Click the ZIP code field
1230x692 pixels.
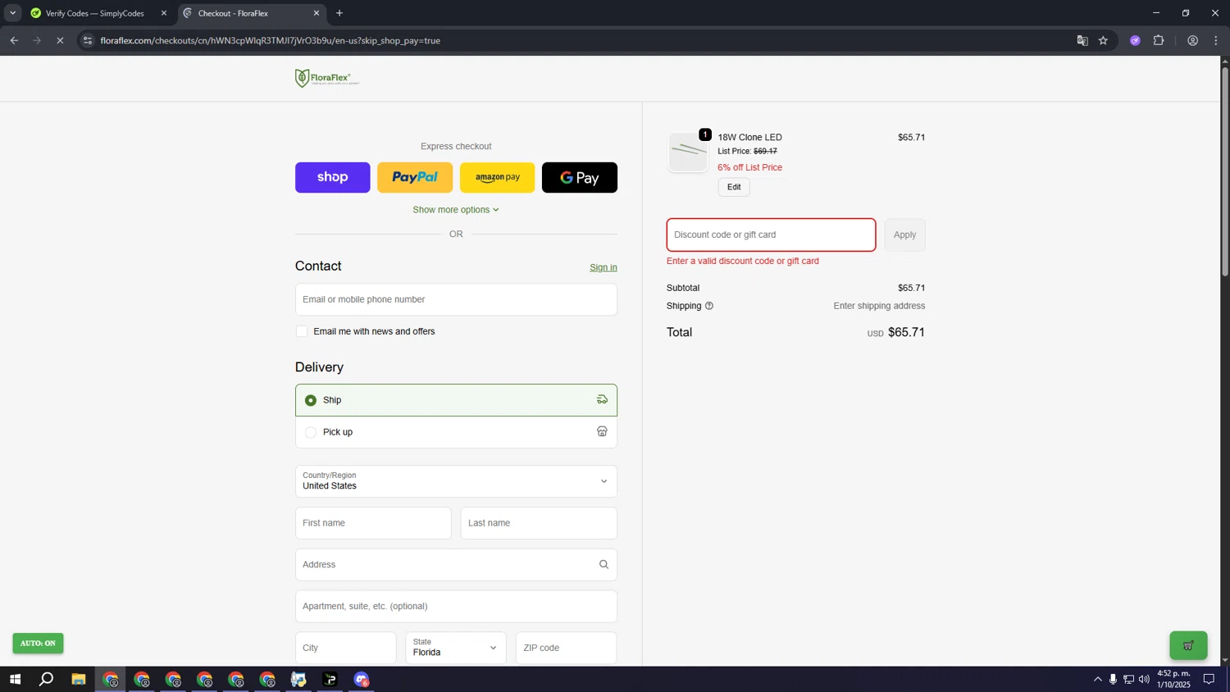[x=566, y=648]
